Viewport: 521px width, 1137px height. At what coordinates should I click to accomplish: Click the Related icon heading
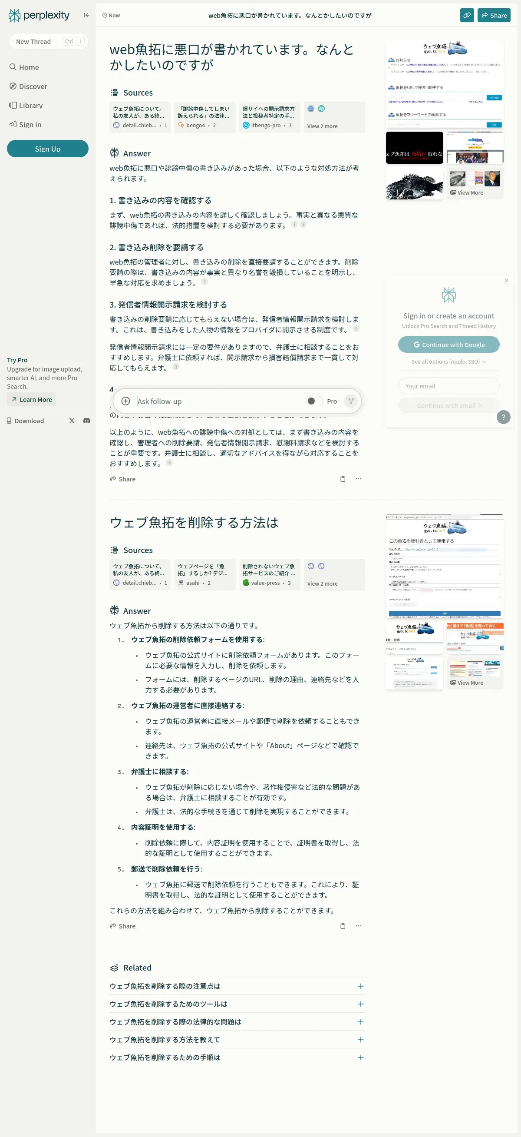(x=114, y=968)
